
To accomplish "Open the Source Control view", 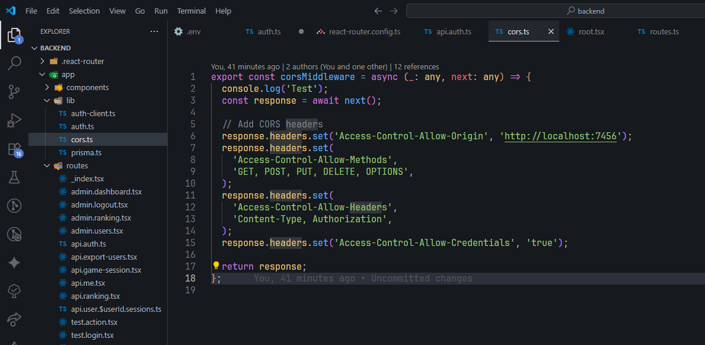I will point(14,91).
